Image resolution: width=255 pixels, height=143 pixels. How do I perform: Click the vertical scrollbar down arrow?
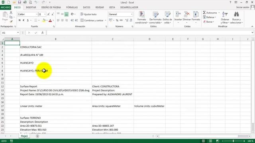(x=253, y=132)
